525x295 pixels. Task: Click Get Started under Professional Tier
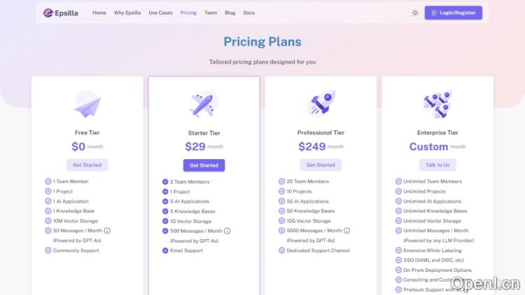[x=321, y=165]
